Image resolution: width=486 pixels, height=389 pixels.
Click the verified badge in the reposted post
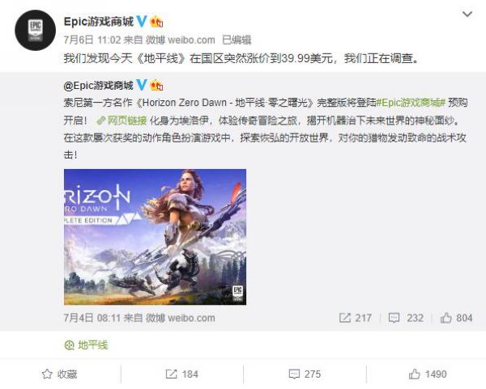[x=141, y=85]
